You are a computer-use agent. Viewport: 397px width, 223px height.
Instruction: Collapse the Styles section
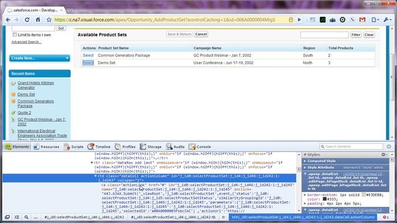(305, 154)
